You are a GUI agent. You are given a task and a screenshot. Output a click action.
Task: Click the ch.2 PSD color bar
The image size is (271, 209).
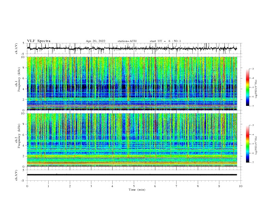tap(248, 144)
